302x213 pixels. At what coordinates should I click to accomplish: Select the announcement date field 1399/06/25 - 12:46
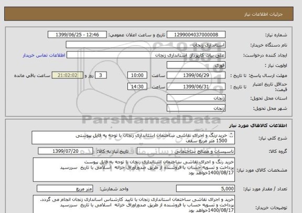(77, 35)
